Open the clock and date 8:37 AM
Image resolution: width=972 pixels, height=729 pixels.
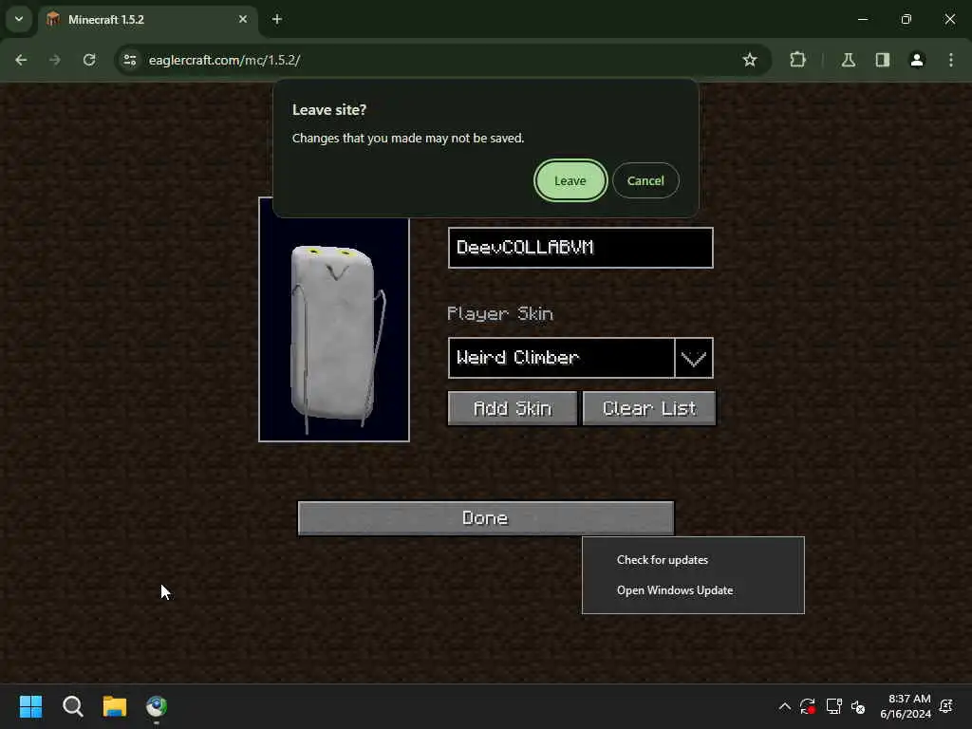[906, 706]
